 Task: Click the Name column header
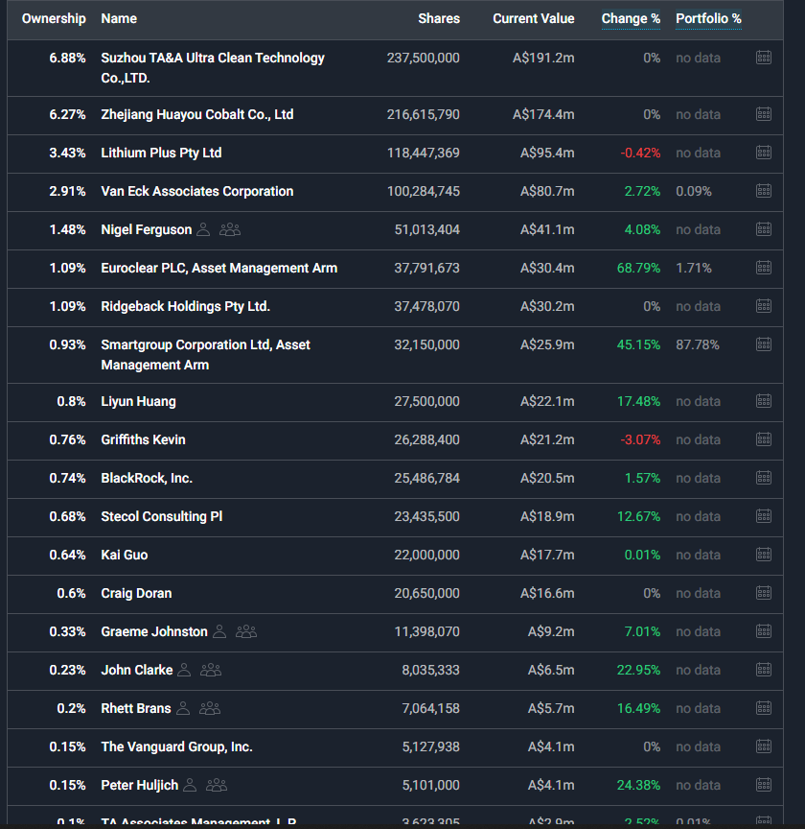[x=119, y=18]
